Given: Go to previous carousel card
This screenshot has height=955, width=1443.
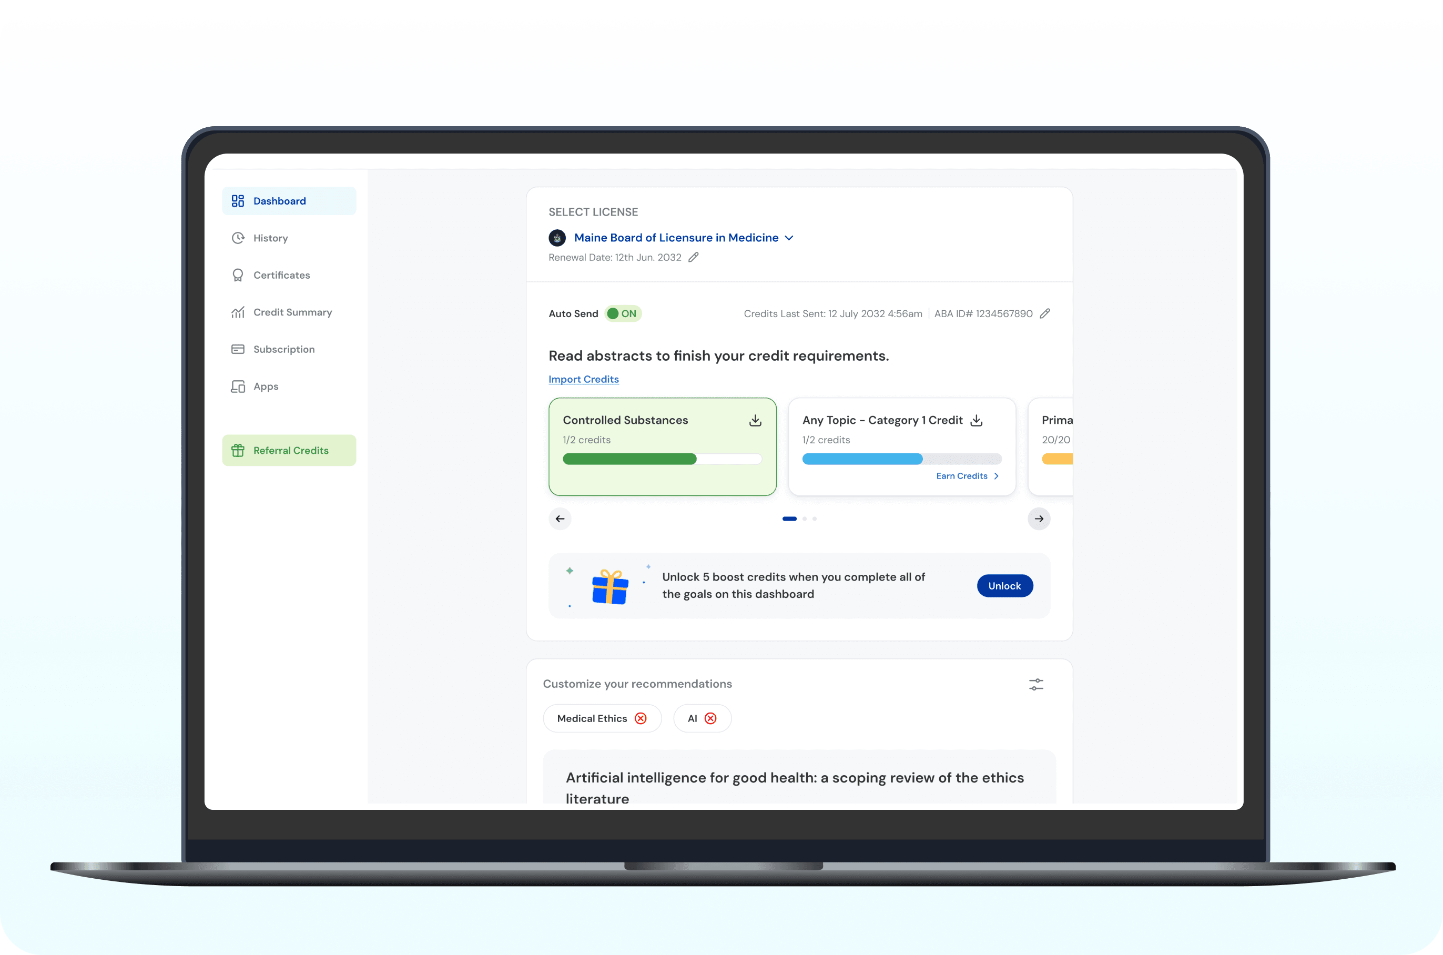Looking at the screenshot, I should coord(560,519).
